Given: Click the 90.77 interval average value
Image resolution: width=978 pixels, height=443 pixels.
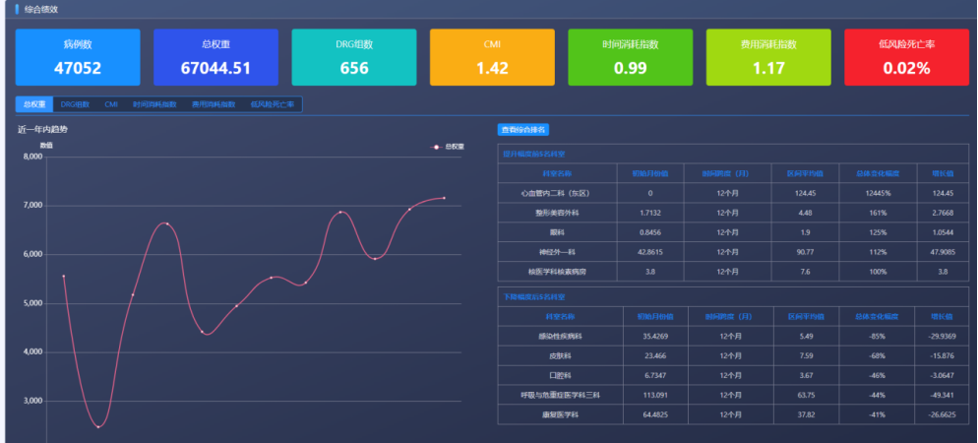Looking at the screenshot, I should [x=805, y=252].
